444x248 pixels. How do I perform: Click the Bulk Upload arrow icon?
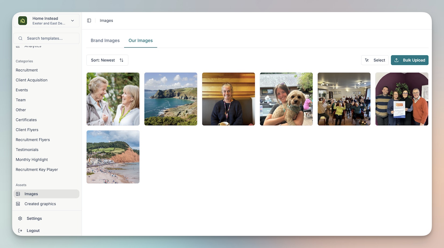396,60
